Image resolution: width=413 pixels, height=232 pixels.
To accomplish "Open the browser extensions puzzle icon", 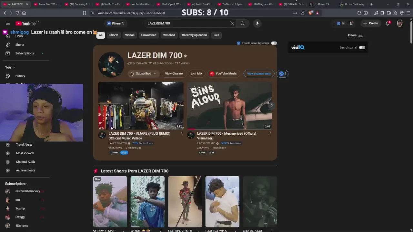I will coord(359,13).
